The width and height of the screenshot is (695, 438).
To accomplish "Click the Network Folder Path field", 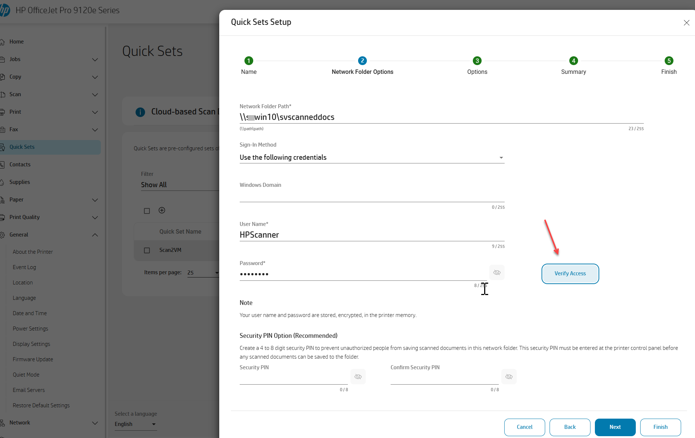I will point(442,117).
